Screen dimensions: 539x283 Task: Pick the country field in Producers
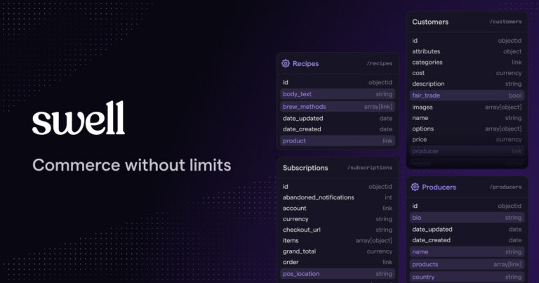click(467, 277)
